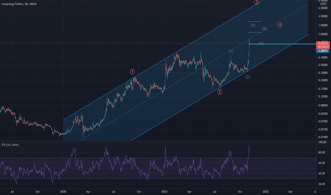Click the 2.00000 price axis label
This screenshot has width=331, height=195.
[x=323, y=34]
